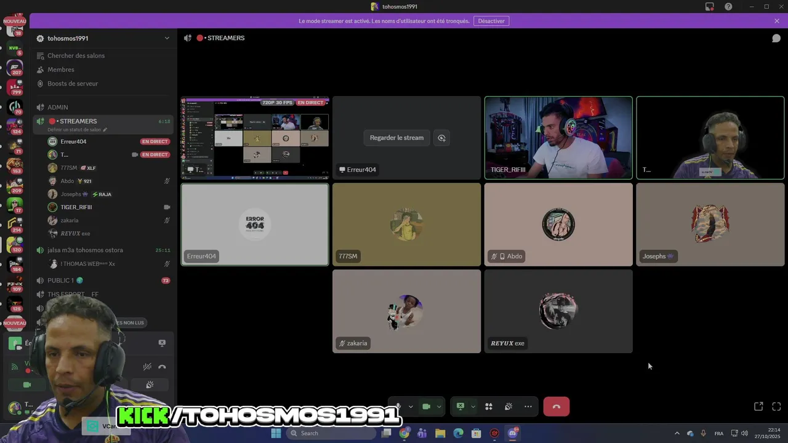Click Définir un statut de salon
Screen dimensions: 788x443
[x=77, y=130]
